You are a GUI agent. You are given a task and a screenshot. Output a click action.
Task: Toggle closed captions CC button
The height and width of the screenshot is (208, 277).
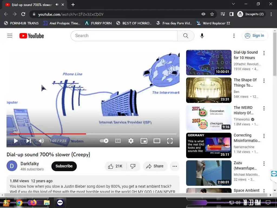click(x=118, y=141)
